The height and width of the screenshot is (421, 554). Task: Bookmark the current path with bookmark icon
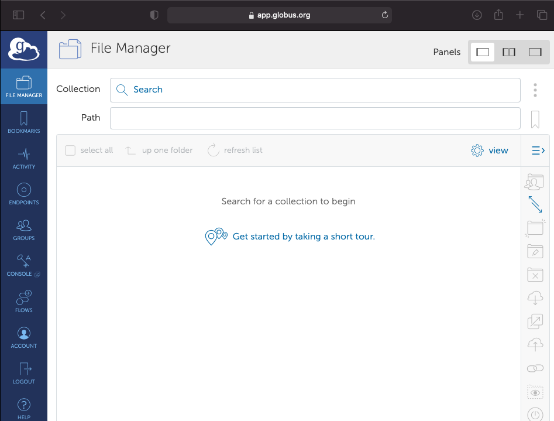[535, 119]
